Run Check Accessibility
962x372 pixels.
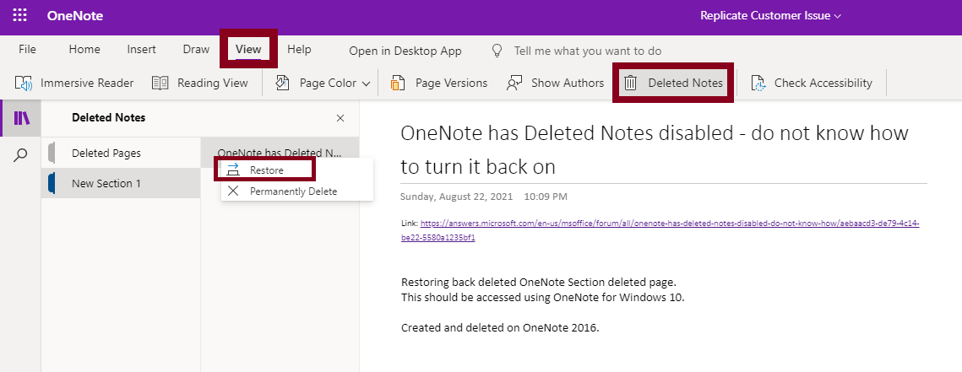[823, 83]
